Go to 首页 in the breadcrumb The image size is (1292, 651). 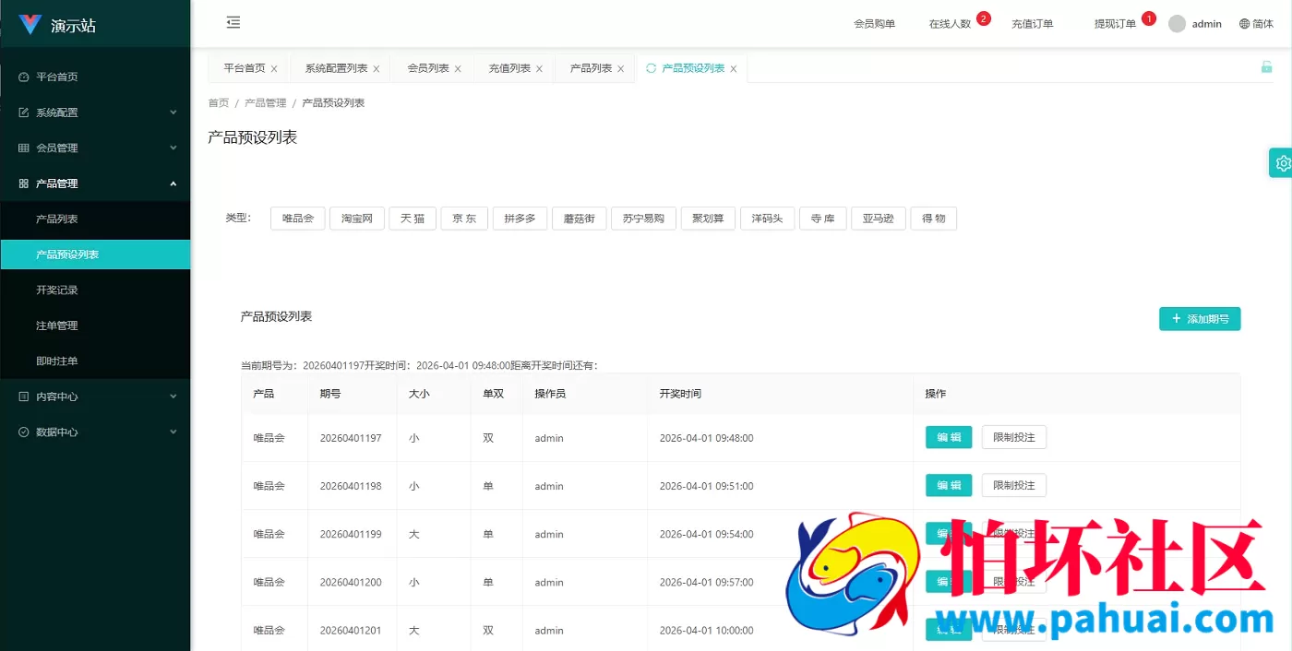point(219,103)
